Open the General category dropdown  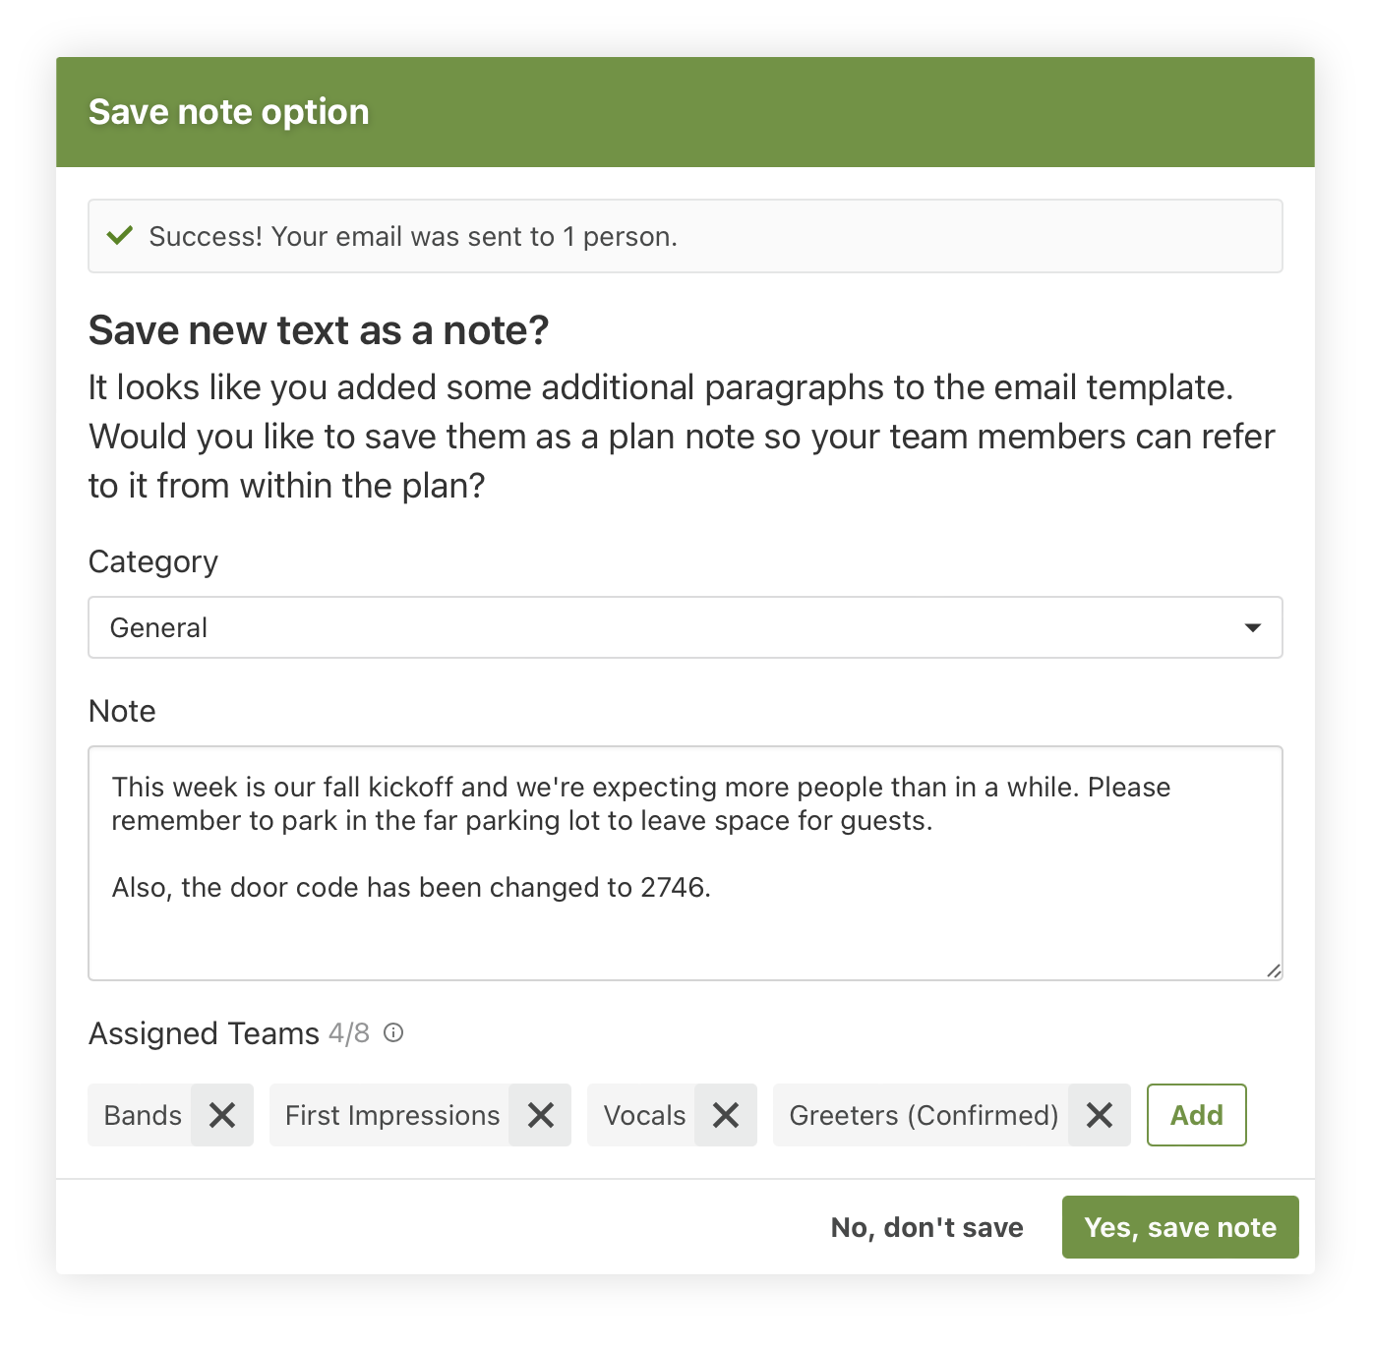point(685,627)
